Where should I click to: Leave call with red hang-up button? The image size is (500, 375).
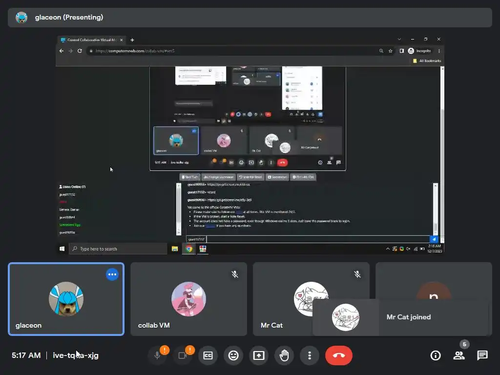(339, 355)
